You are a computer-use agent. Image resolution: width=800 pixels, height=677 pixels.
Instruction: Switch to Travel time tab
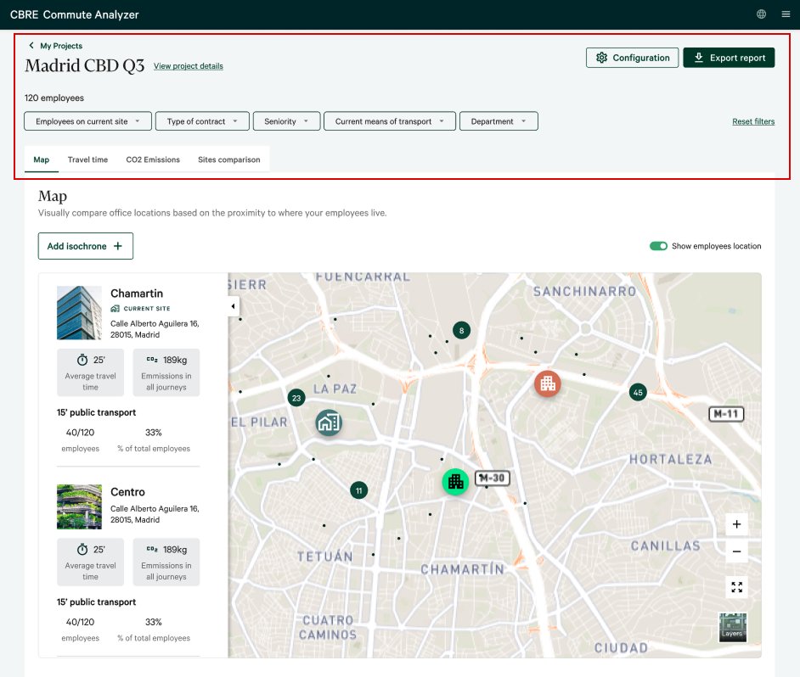[x=87, y=159]
